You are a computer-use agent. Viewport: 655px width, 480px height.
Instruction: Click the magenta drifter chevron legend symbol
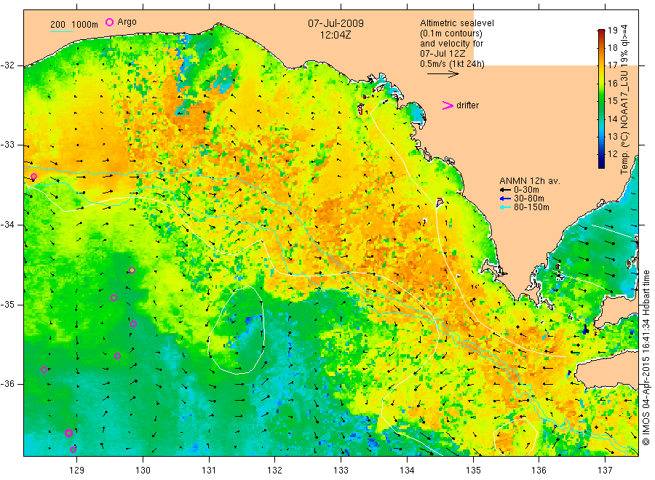click(448, 105)
